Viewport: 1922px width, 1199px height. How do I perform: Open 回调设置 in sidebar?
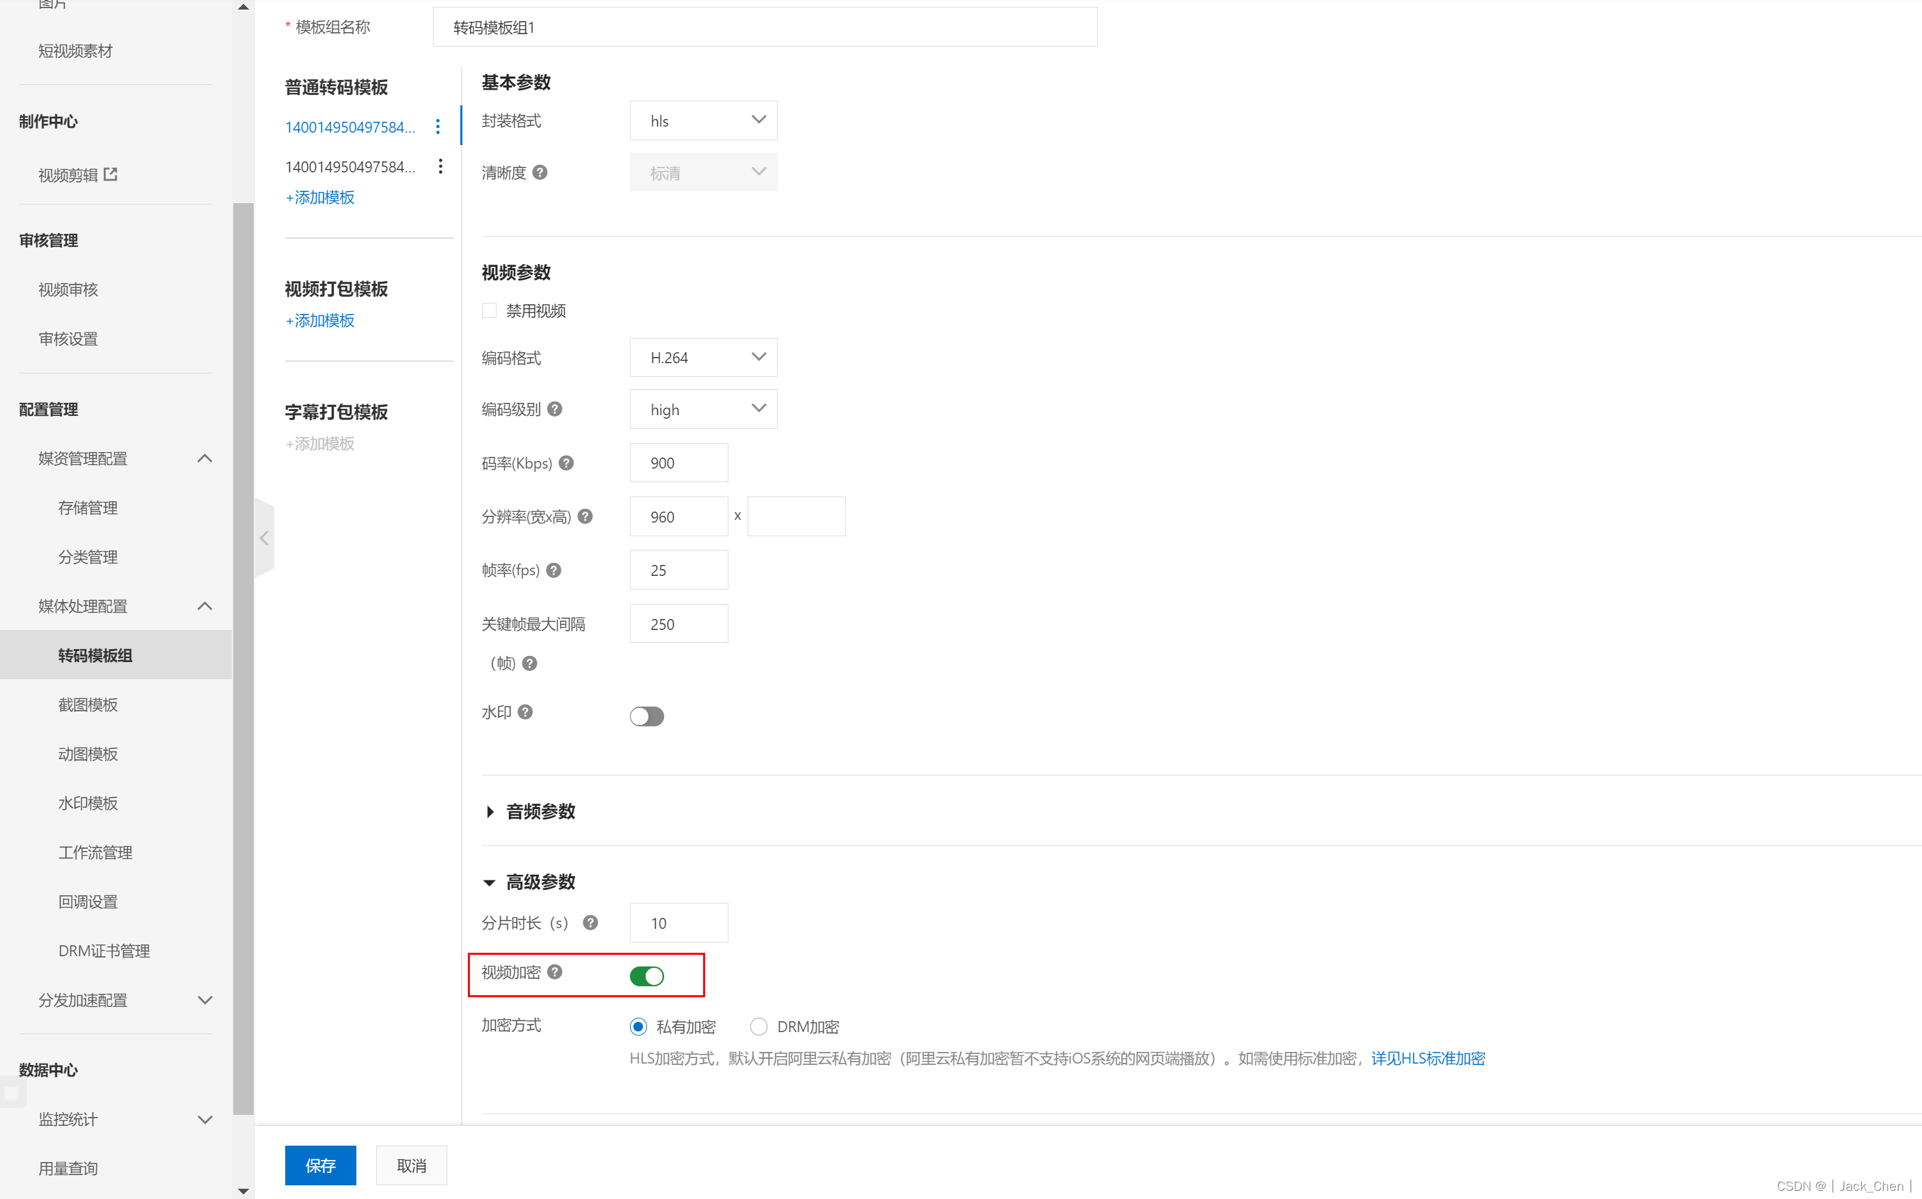[88, 901]
